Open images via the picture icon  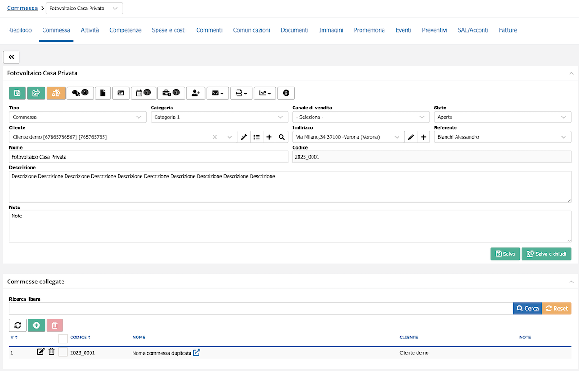tap(121, 93)
